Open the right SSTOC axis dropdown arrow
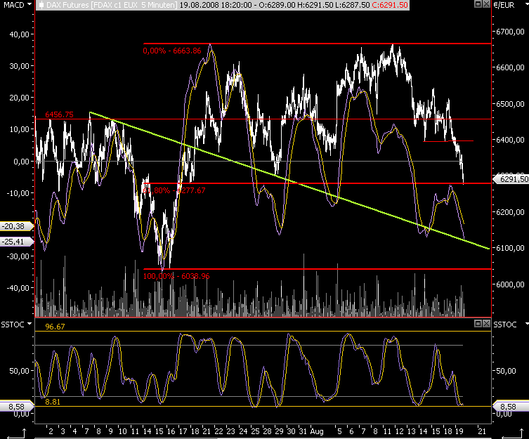 (527, 324)
